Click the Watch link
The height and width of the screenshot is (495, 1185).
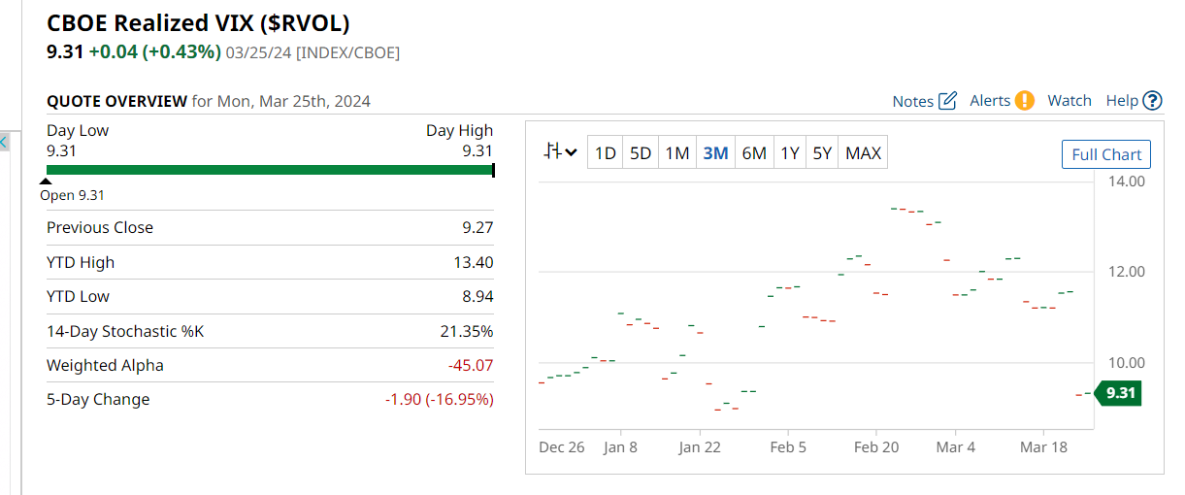coord(1070,101)
